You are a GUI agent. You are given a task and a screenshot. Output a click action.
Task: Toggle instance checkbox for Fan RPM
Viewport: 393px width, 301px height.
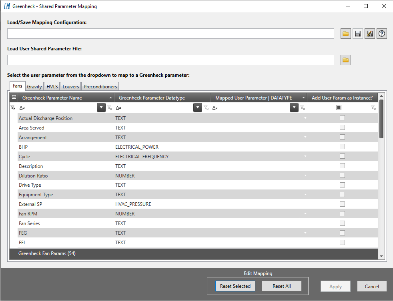point(342,213)
